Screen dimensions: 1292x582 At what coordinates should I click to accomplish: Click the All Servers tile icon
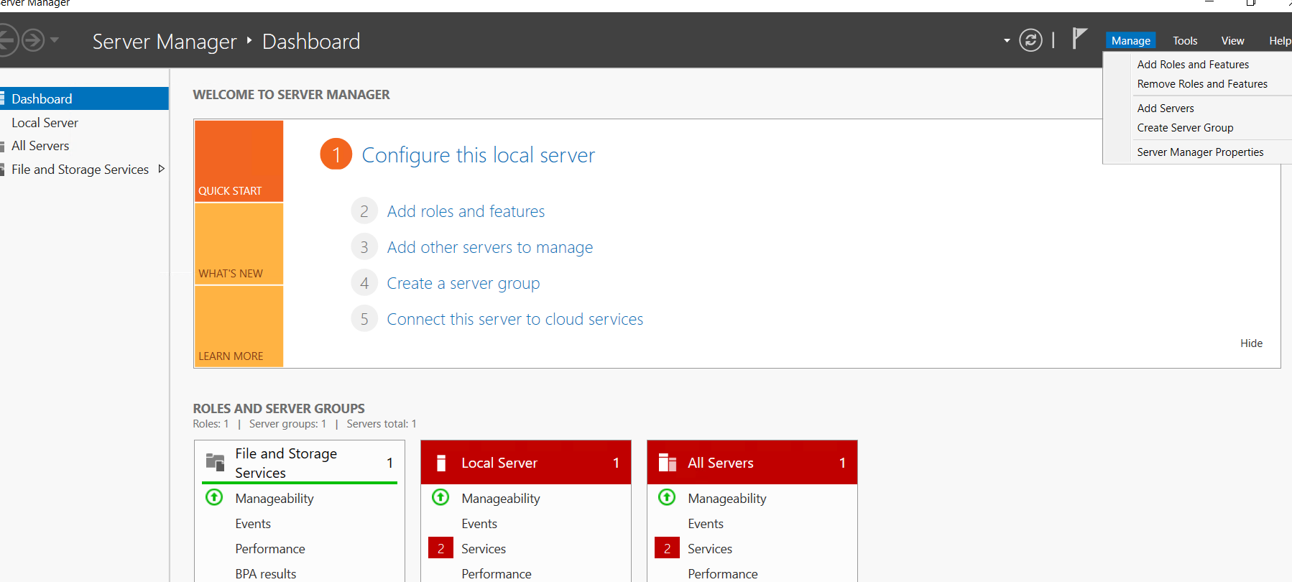(x=668, y=463)
